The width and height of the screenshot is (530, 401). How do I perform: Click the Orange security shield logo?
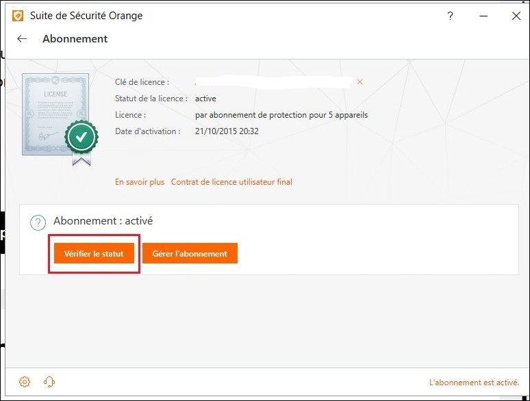(x=18, y=16)
